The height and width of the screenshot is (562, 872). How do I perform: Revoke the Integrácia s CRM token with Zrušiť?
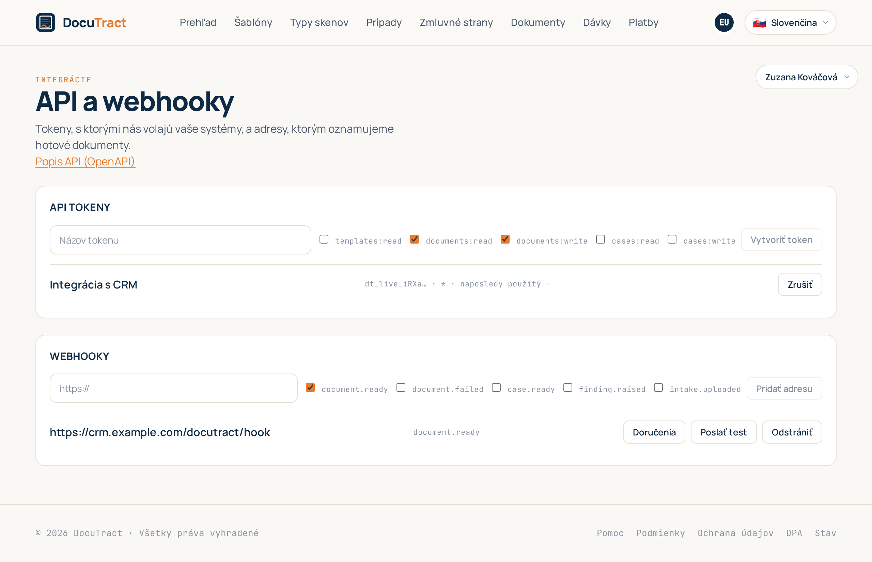click(800, 284)
